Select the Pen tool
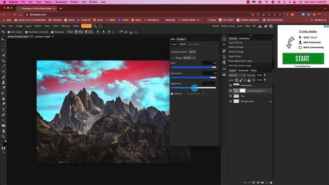 pyautogui.click(x=4, y=115)
